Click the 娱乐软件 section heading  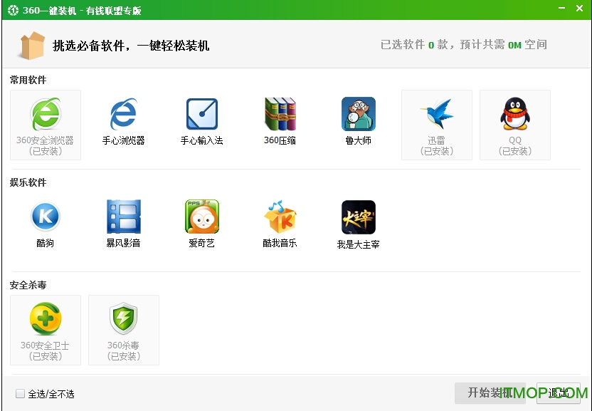28,182
